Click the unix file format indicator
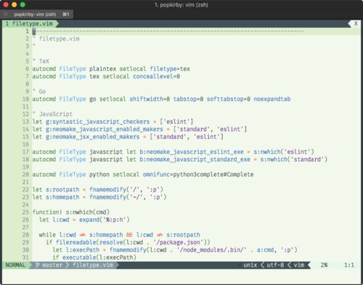The height and width of the screenshot is (285, 363). click(250, 265)
